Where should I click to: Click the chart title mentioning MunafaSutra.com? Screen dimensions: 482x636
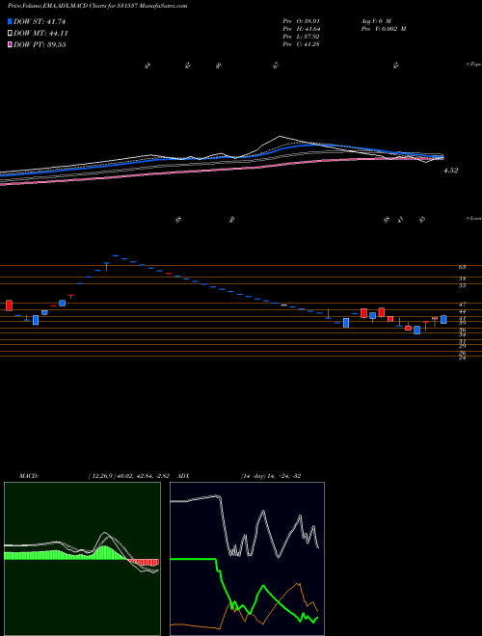pos(97,6)
